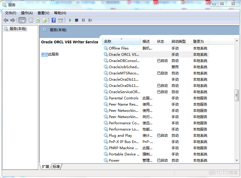Pause the service with pause icon
Screen dimensions: 241x178
(83, 20)
